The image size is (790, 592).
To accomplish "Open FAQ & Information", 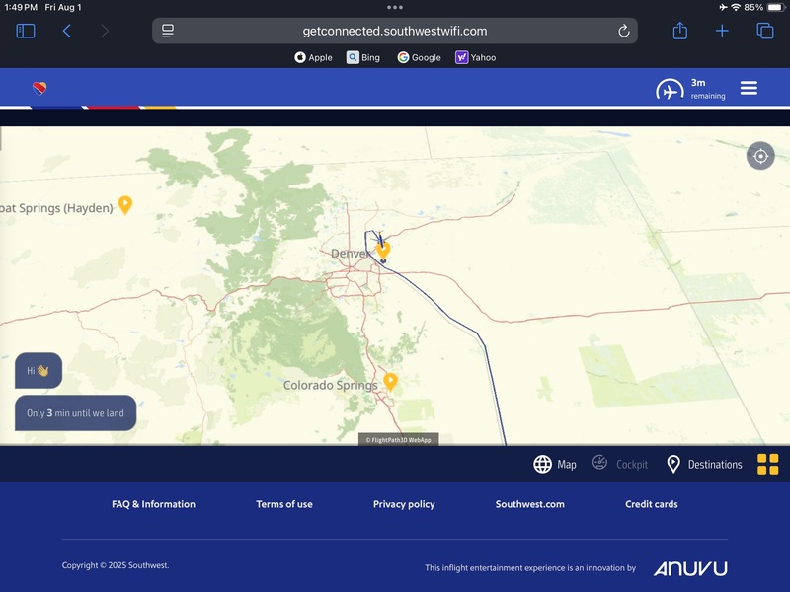I will click(153, 504).
